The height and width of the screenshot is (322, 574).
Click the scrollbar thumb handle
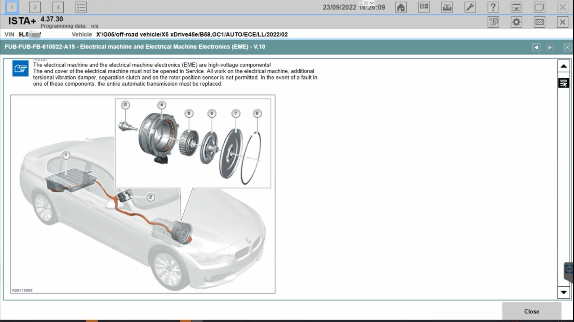pos(563,83)
